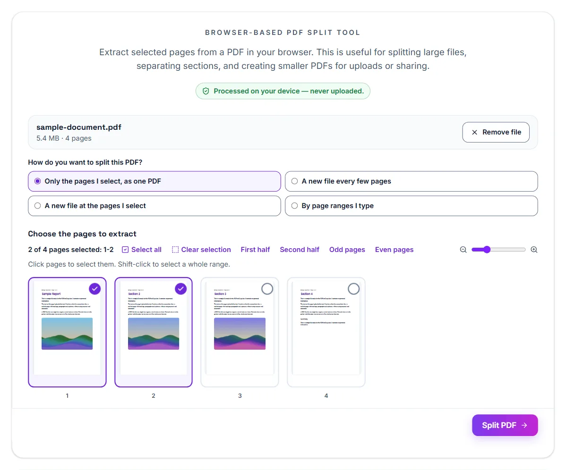Viewport: 566px width, 470px height.
Task: Click 'How do you want to split this PDF?'
Action: [x=85, y=162]
